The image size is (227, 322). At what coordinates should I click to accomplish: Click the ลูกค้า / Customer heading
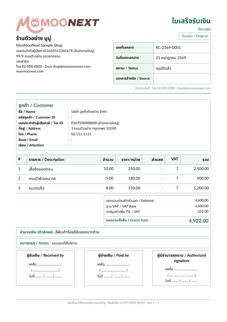(x=36, y=105)
